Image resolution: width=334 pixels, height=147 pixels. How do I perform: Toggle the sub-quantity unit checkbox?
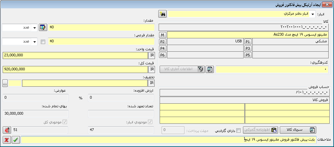pyautogui.click(x=43, y=42)
